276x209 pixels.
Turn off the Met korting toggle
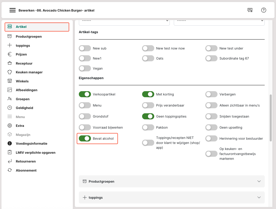148,94
